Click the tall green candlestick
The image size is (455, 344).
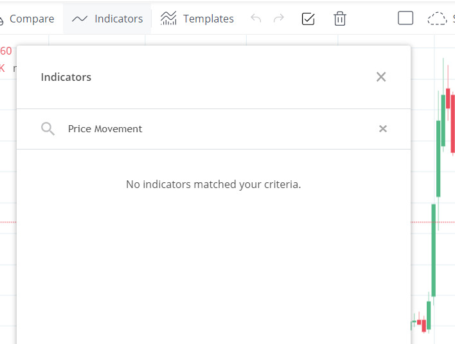click(434, 250)
